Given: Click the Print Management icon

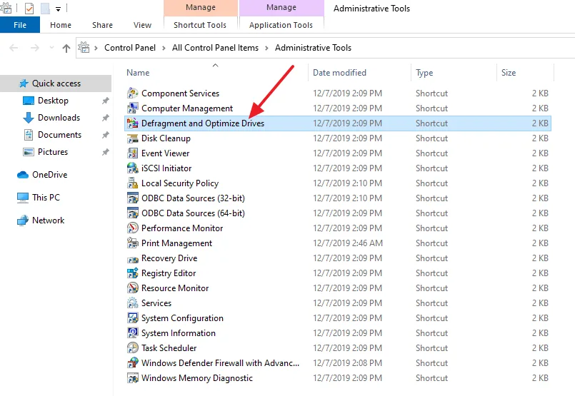Looking at the screenshot, I should click(x=132, y=243).
